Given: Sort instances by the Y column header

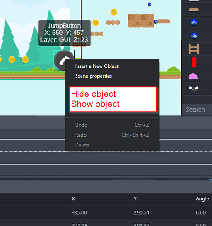Looking at the screenshot, I should point(135,198).
